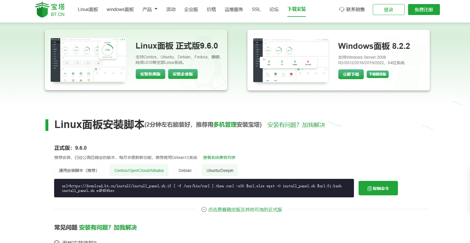
Task: Open 运维服务 in the navigation
Action: [x=234, y=10]
